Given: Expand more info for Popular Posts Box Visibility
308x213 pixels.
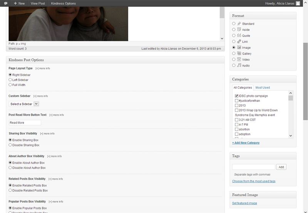Looking at the screenshot, I should point(56,201).
